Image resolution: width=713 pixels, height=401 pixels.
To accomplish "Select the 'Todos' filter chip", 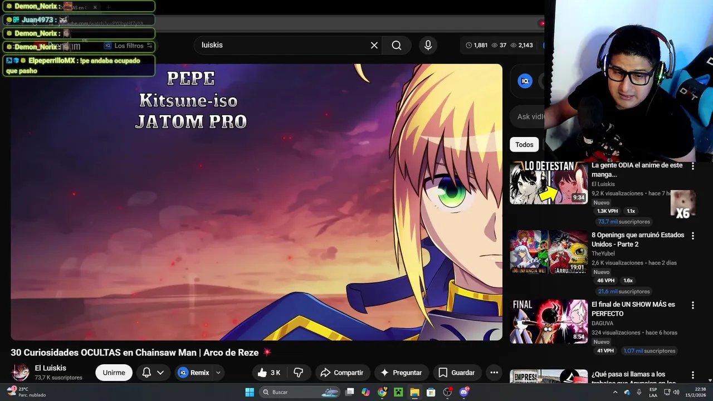I will 524,144.
